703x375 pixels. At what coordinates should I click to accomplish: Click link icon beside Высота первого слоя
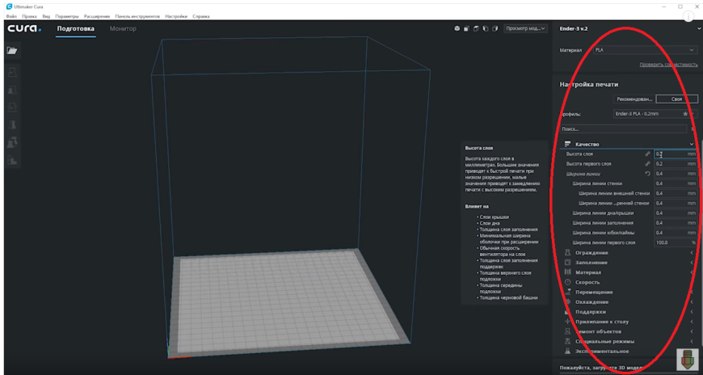pyautogui.click(x=647, y=164)
